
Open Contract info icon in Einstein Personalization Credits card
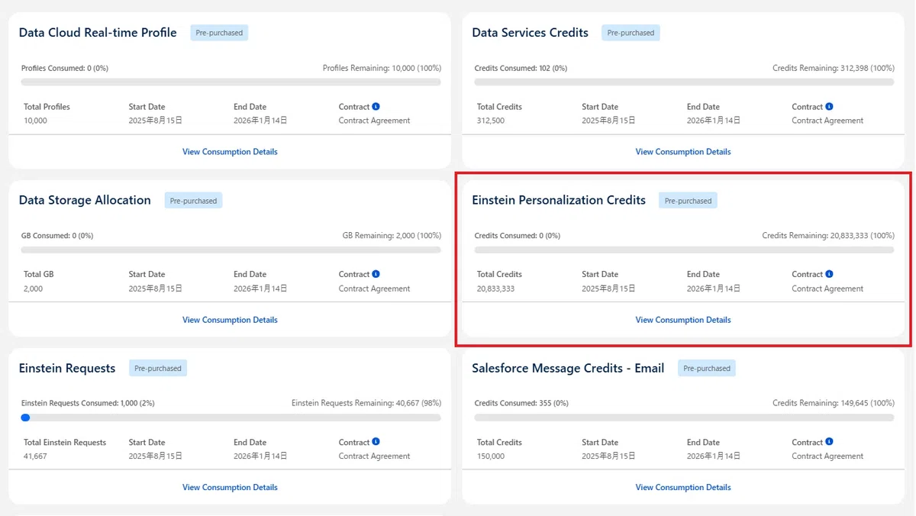coord(830,274)
